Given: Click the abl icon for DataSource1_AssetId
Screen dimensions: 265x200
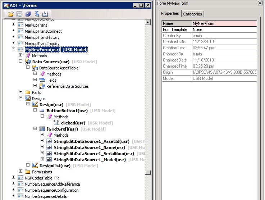Looking at the screenshot, I should click(x=49, y=141).
